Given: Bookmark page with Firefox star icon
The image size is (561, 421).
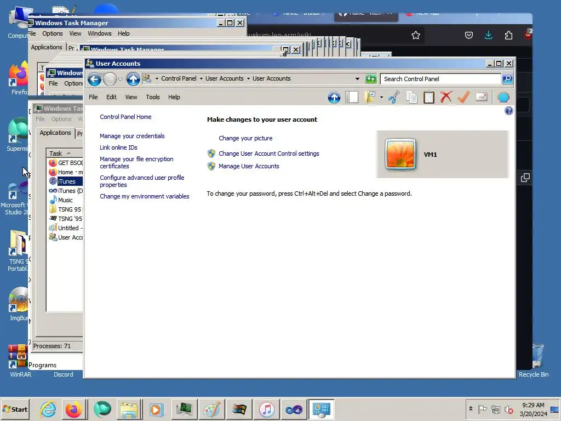Looking at the screenshot, I should [x=416, y=35].
